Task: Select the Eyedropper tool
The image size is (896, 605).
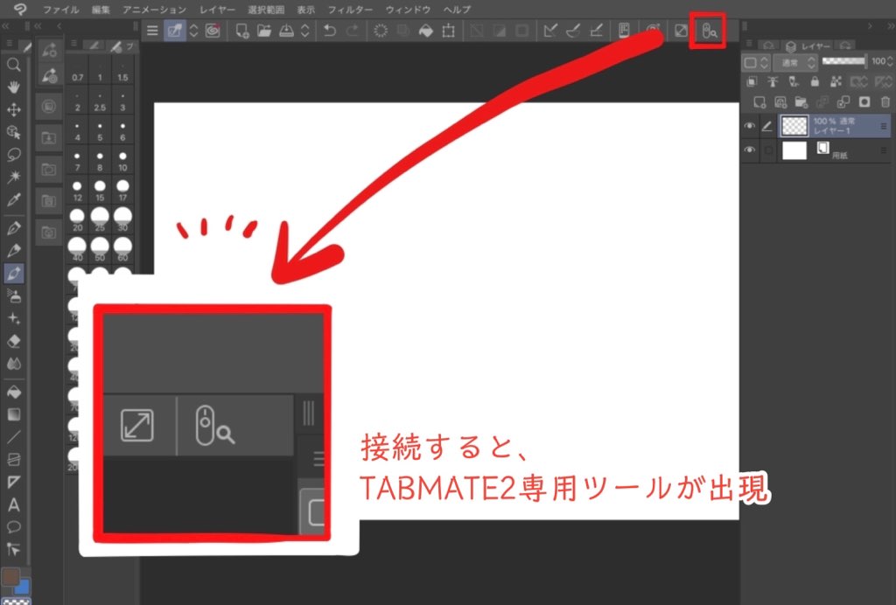Action: coord(14,199)
